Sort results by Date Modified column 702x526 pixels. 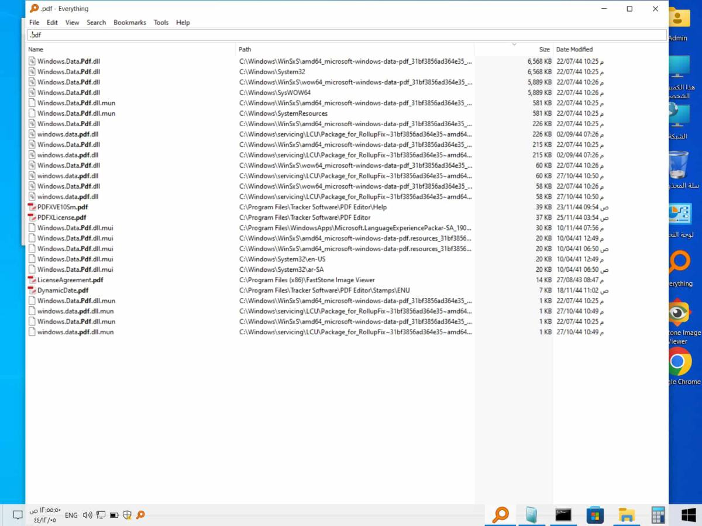(x=574, y=50)
